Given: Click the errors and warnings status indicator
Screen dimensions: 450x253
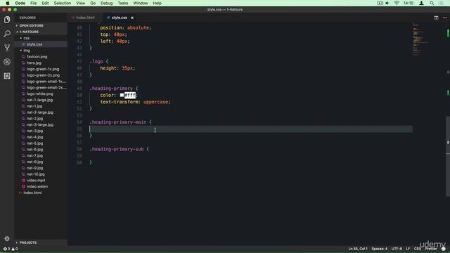Looking at the screenshot, I should tap(11, 249).
